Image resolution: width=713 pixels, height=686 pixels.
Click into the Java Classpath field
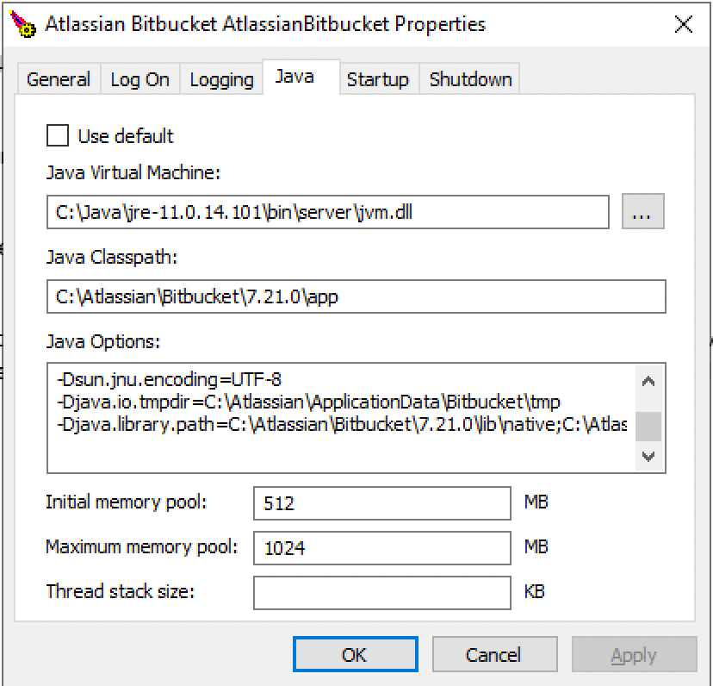tap(356, 296)
